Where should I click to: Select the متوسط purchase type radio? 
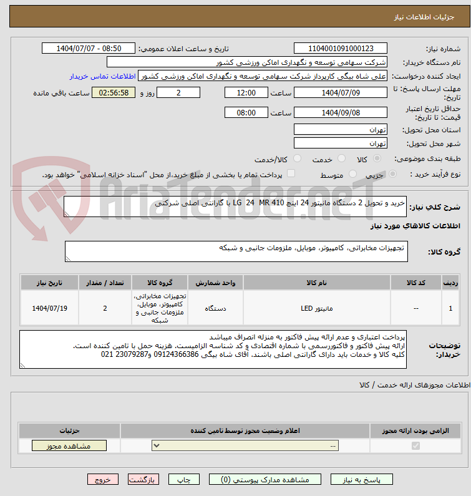pyautogui.click(x=352, y=173)
